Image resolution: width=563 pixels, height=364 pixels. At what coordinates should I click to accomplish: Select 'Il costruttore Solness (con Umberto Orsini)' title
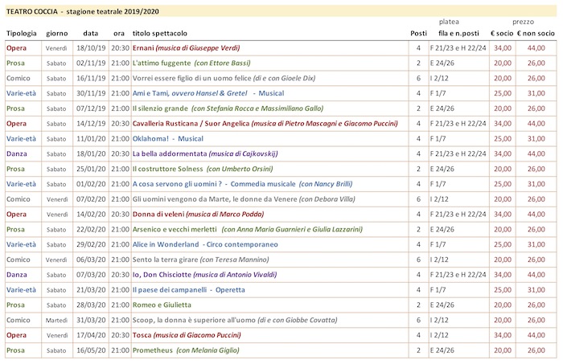pyautogui.click(x=203, y=169)
